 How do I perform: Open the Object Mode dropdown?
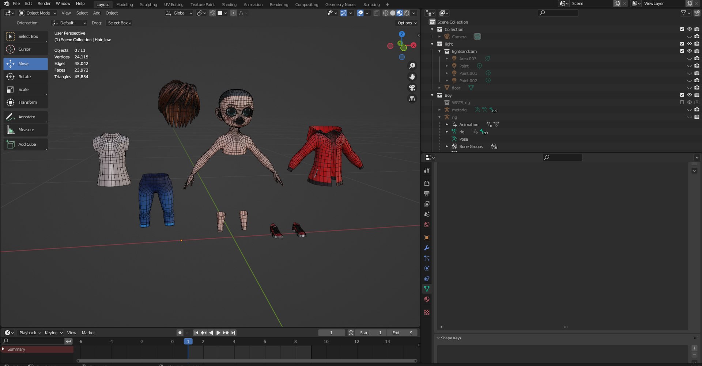pos(38,13)
